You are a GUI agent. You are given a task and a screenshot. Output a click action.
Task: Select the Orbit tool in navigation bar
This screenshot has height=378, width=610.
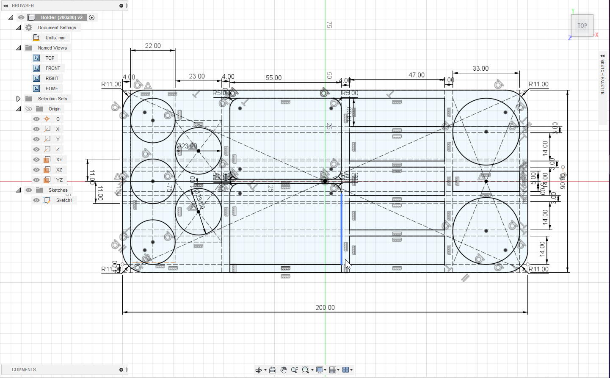coord(258,370)
